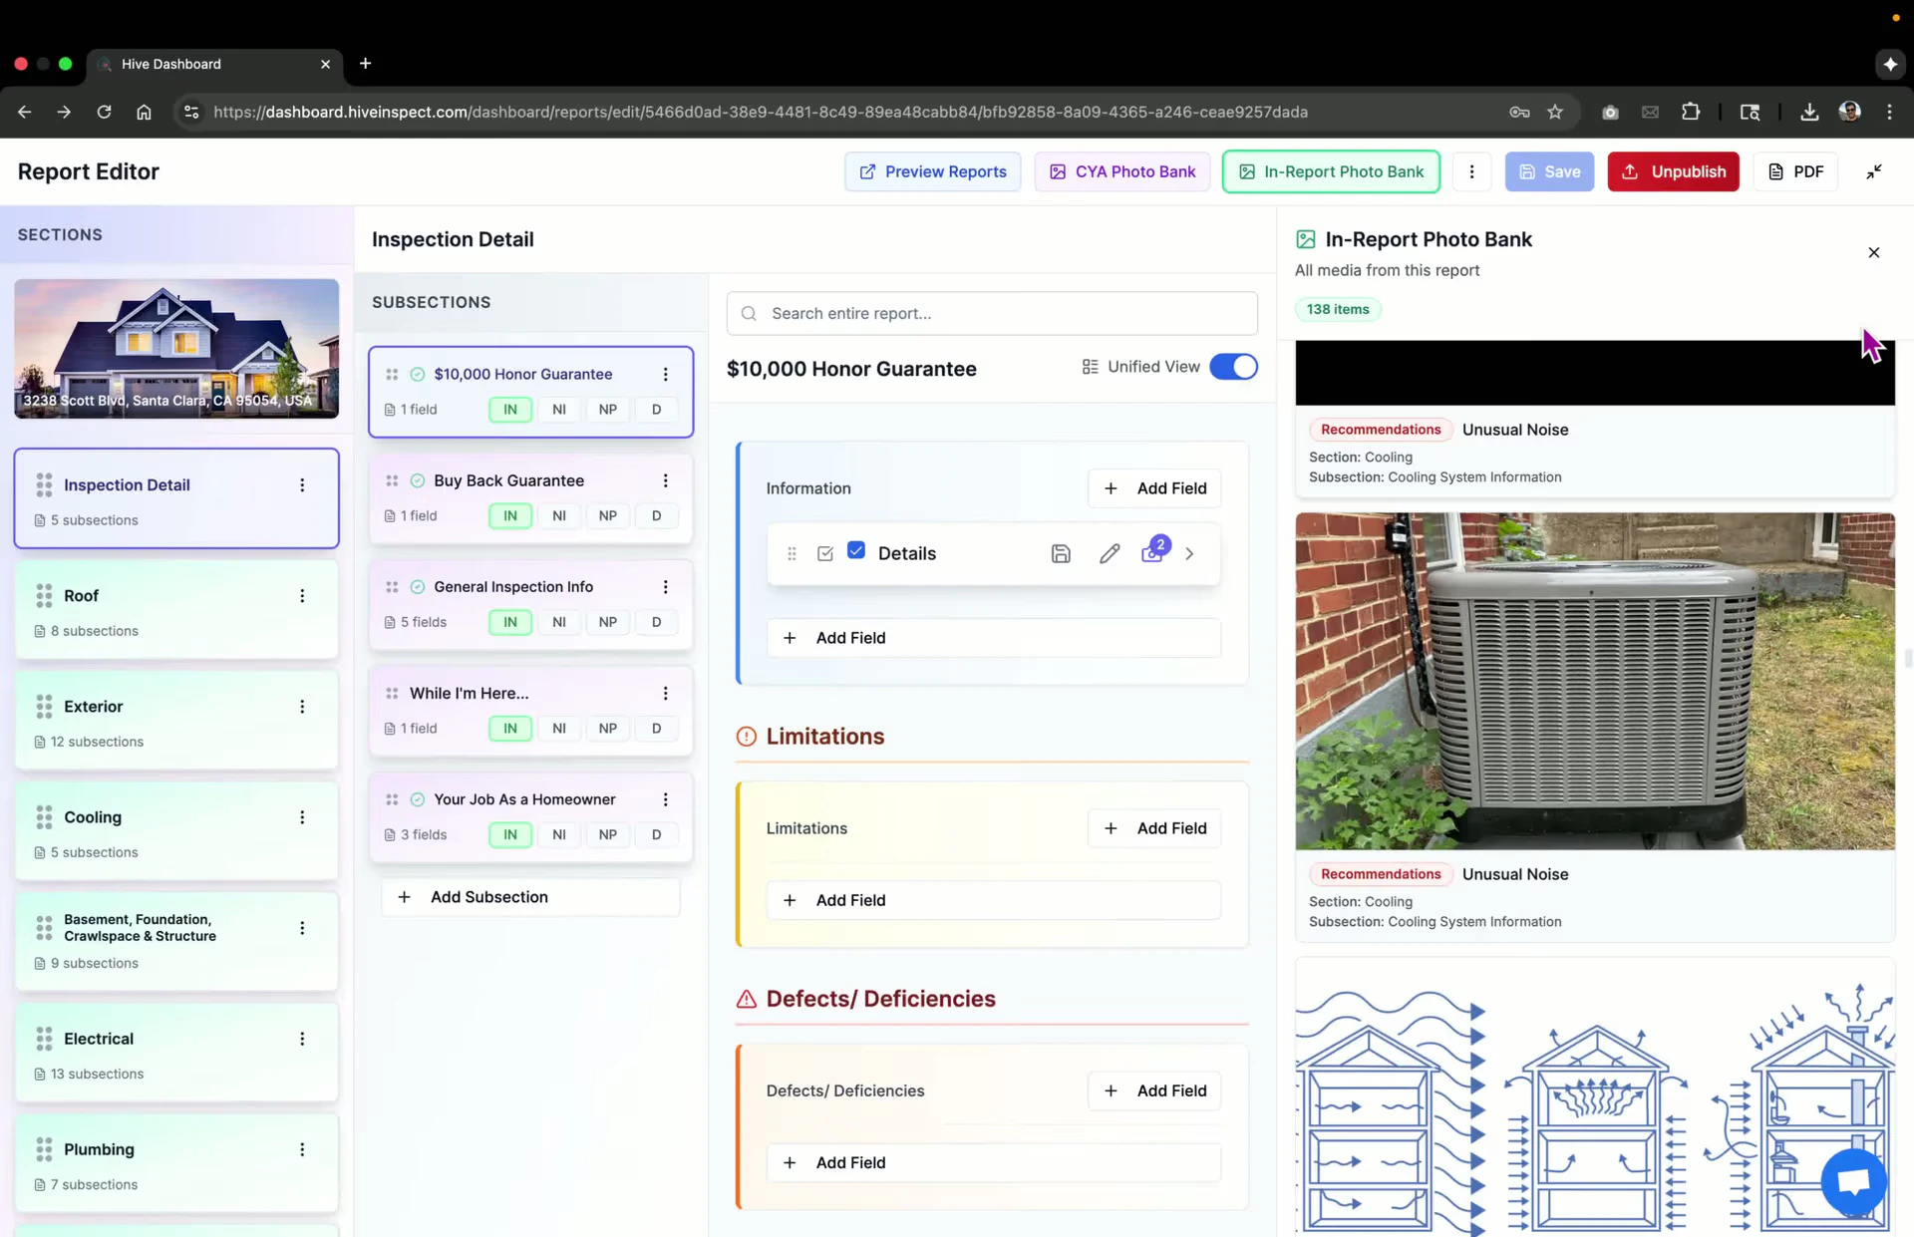Open the CYA Photo Bank
The image size is (1914, 1237).
[x=1121, y=171]
